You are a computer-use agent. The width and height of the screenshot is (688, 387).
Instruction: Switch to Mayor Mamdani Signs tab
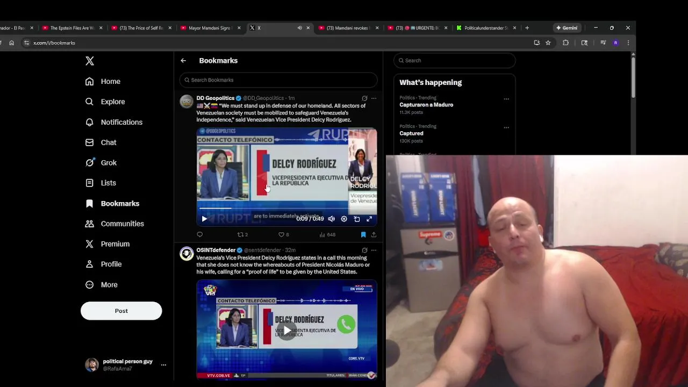click(210, 28)
